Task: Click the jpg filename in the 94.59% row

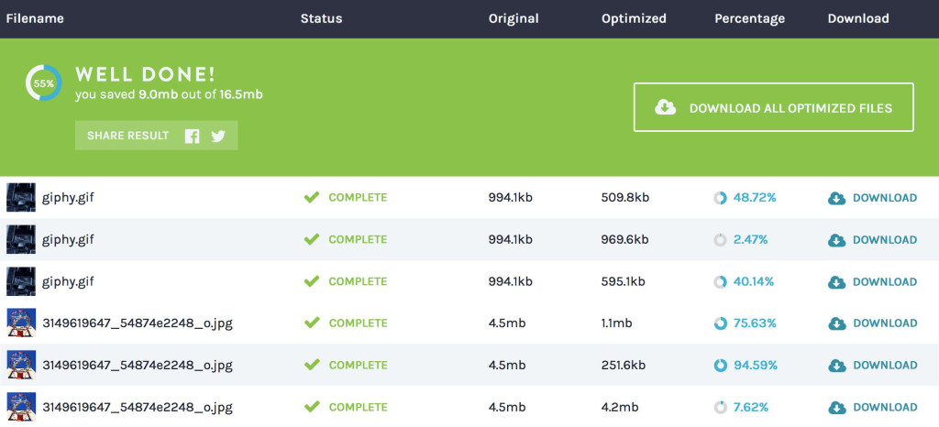Action: 138,366
